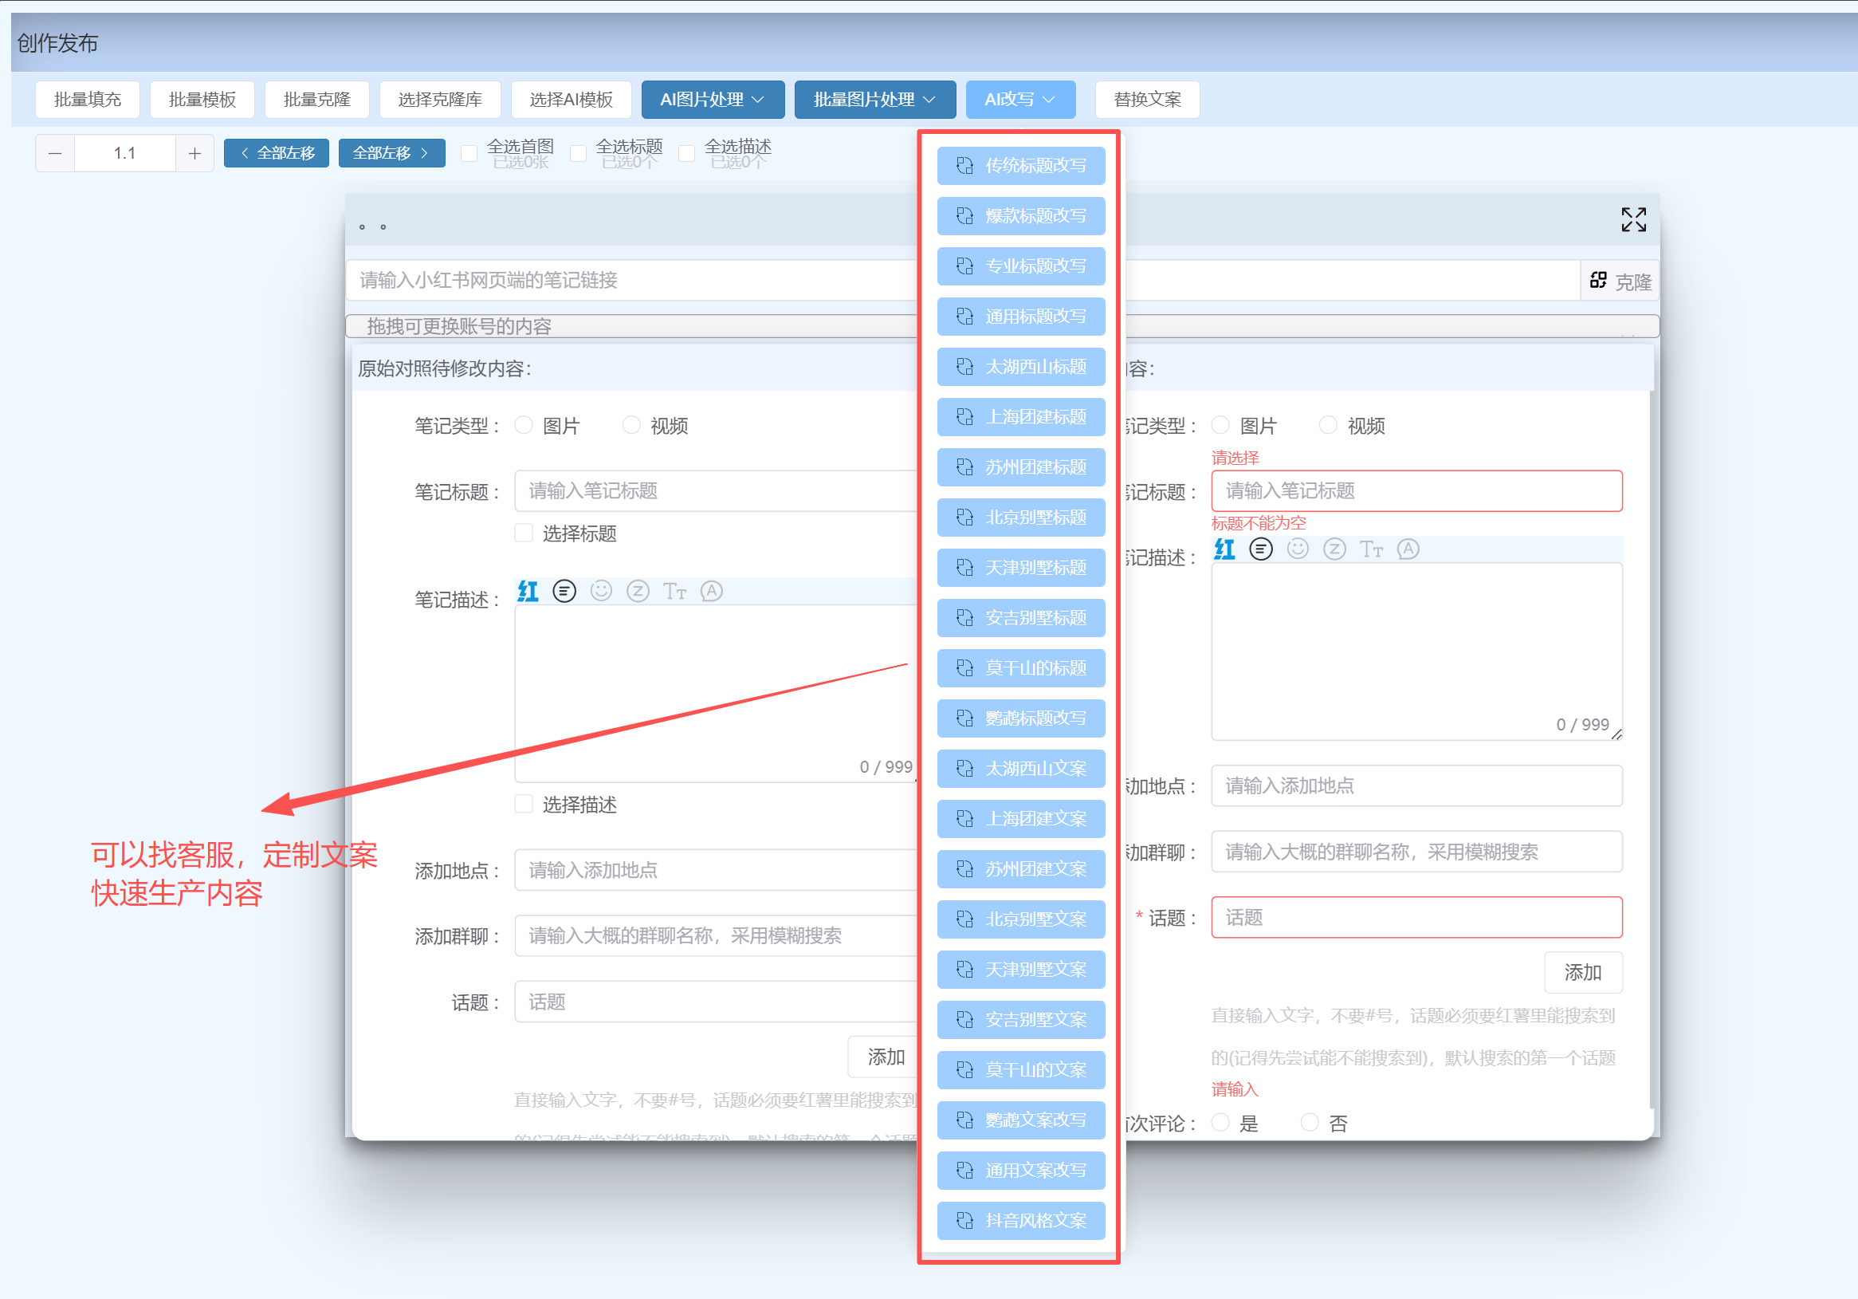The image size is (1858, 1299).
Task: Click the red 红 icon in right description toolbar
Action: (1224, 549)
